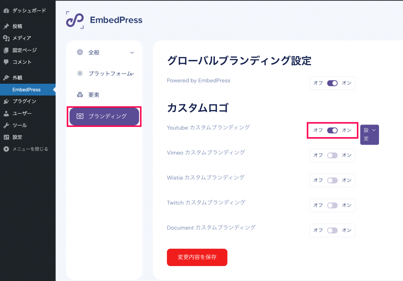
Task: Click the gear icon beside 全般
Action: click(x=80, y=52)
